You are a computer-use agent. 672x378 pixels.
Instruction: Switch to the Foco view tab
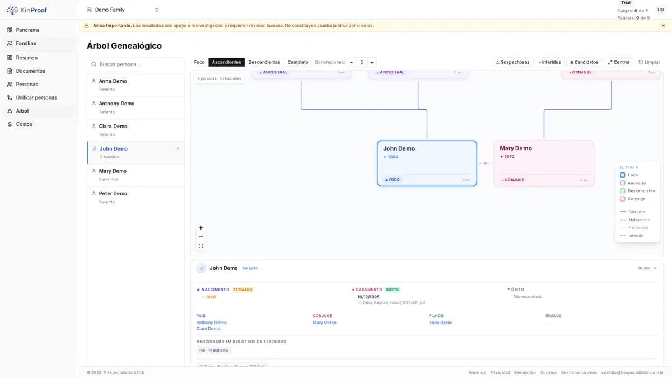click(x=199, y=62)
